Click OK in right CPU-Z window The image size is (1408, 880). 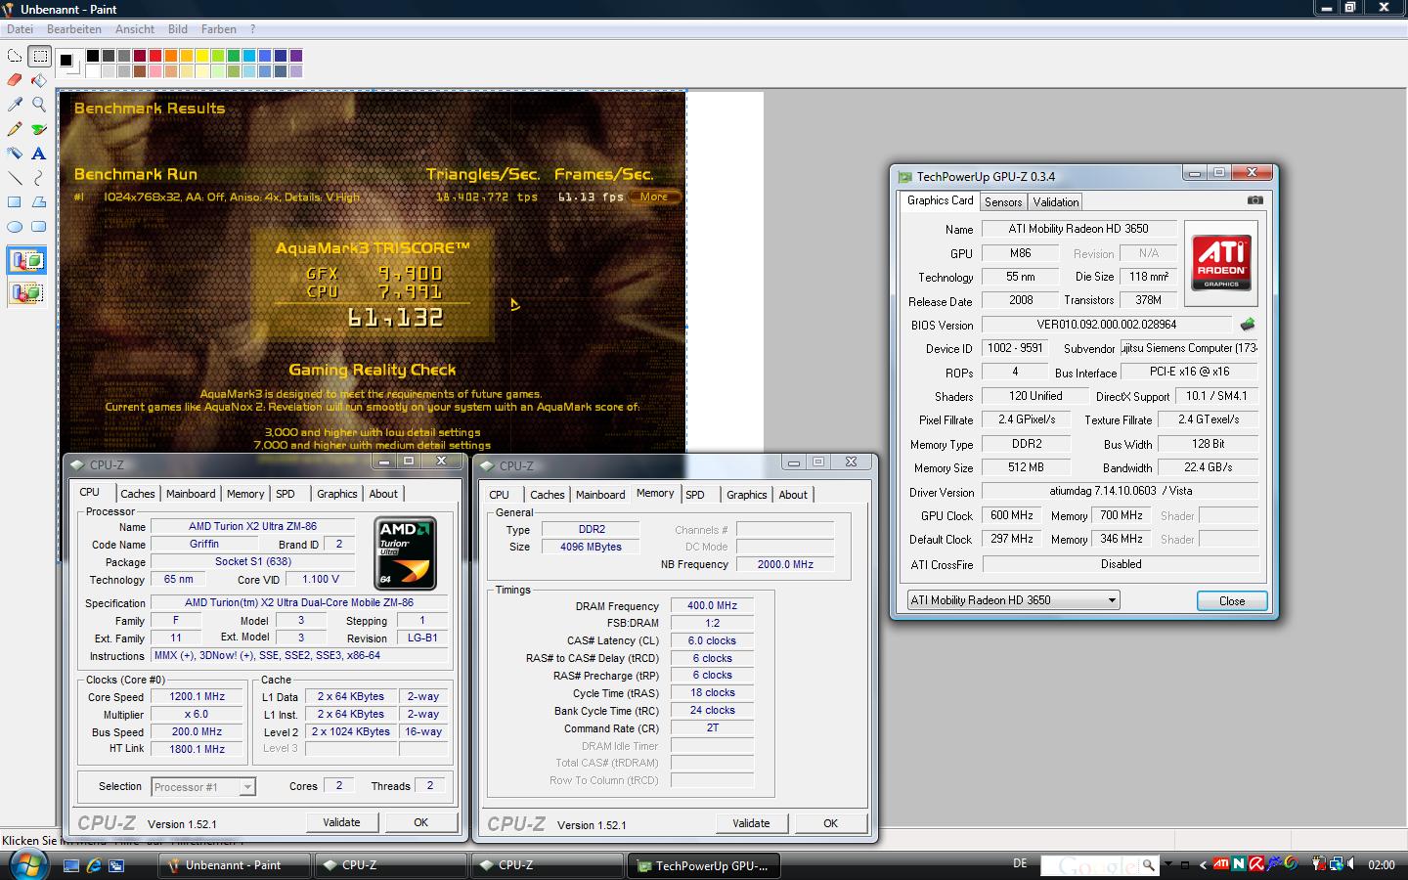[830, 823]
